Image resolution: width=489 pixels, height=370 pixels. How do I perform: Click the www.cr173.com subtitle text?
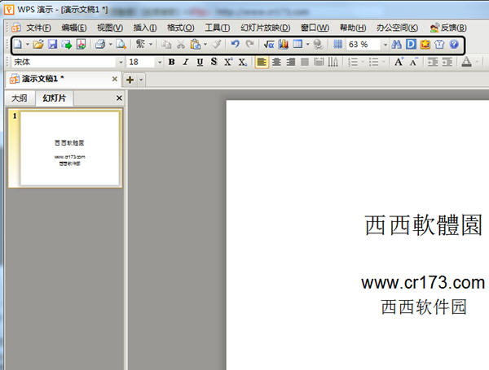click(422, 282)
